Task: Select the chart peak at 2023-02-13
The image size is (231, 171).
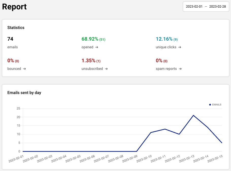Action: [193, 115]
